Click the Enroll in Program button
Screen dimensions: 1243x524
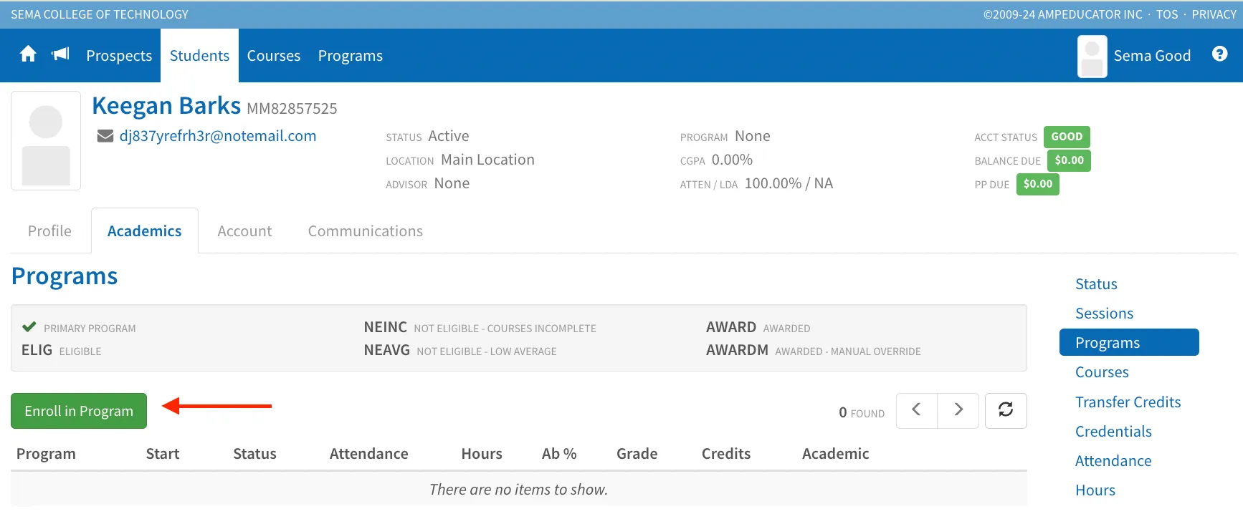pos(79,411)
